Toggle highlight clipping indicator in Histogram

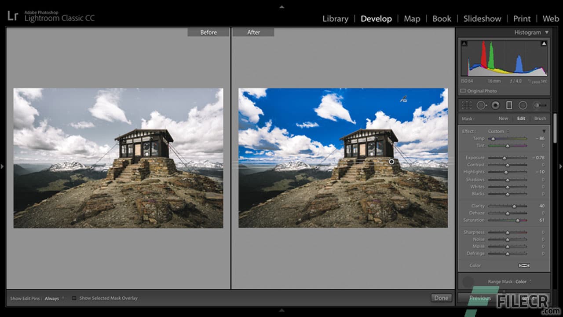pyautogui.click(x=544, y=43)
